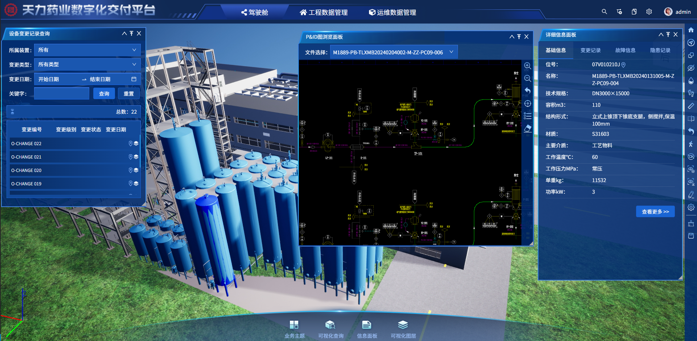Viewport: 697px width, 341px height.
Task: Open the P&ID 文件选择 file dropdown
Action: (394, 52)
